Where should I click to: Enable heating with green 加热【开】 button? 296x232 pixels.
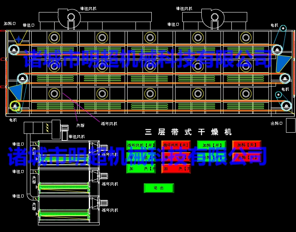(141, 169)
